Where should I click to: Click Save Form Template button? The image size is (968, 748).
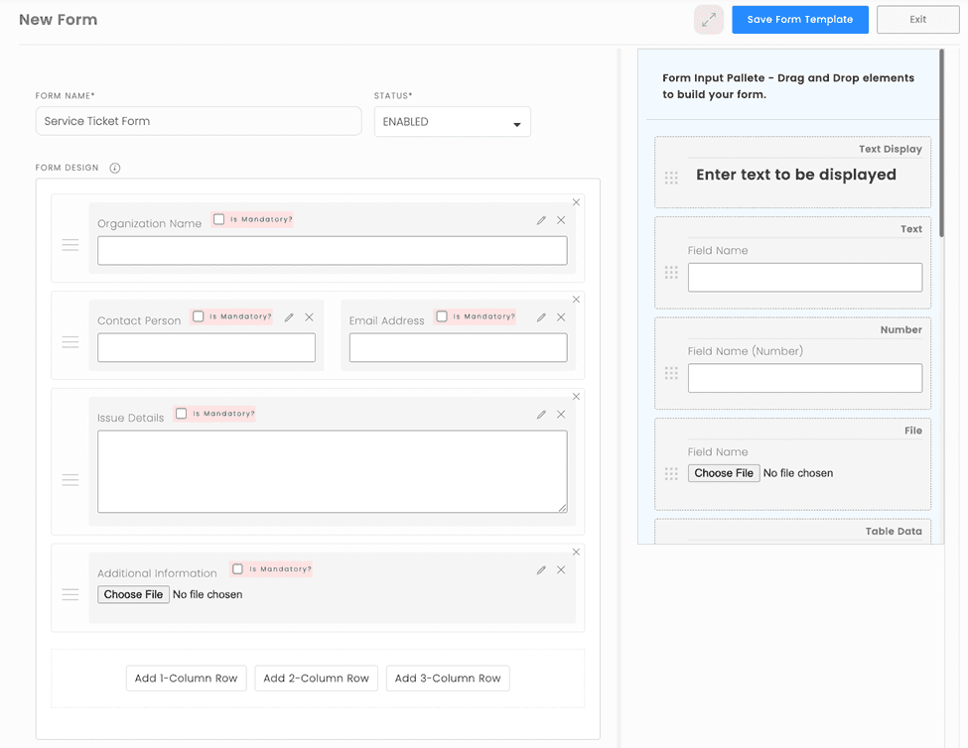click(x=799, y=20)
